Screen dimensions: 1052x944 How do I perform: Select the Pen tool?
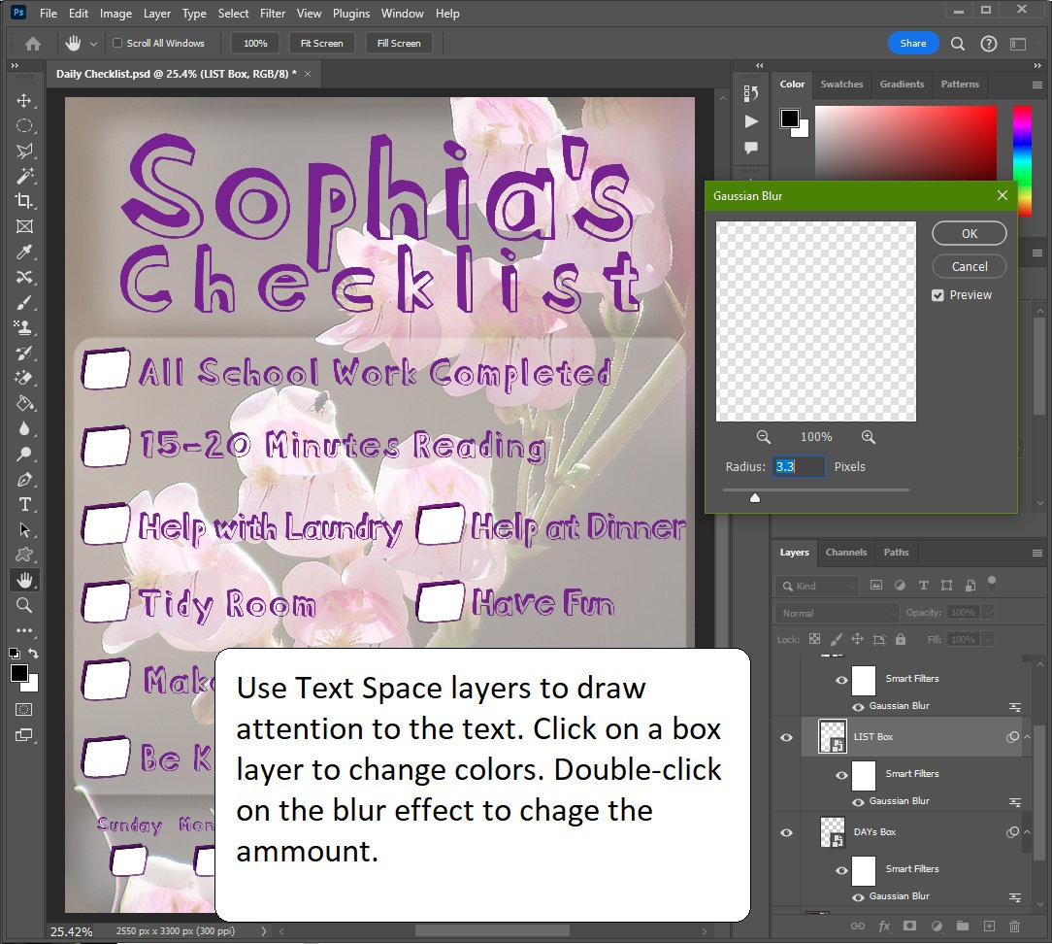pos(25,479)
